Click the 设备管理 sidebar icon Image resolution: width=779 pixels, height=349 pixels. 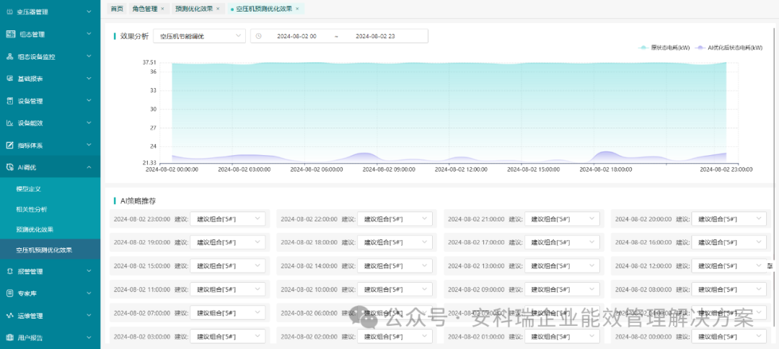coord(9,101)
